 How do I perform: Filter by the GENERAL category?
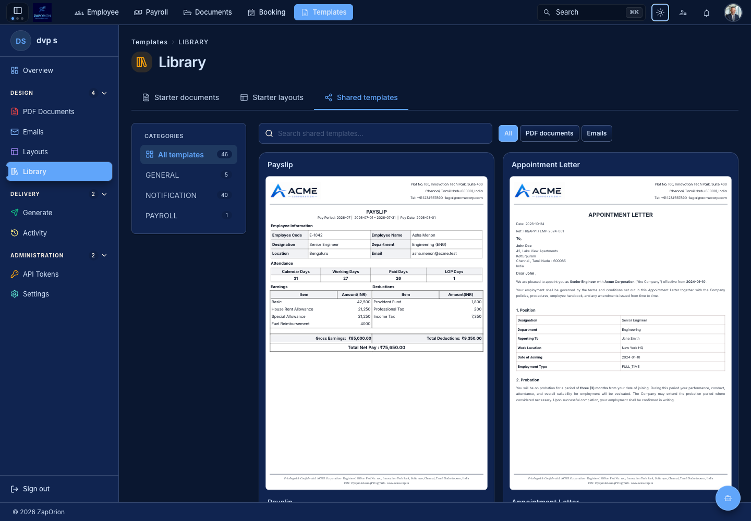click(x=189, y=175)
